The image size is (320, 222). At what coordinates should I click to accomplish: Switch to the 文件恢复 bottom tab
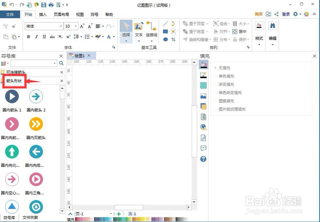coord(30,217)
